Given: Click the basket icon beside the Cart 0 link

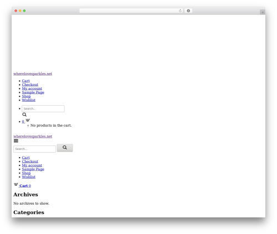Looking at the screenshot, I should [x=16, y=184].
